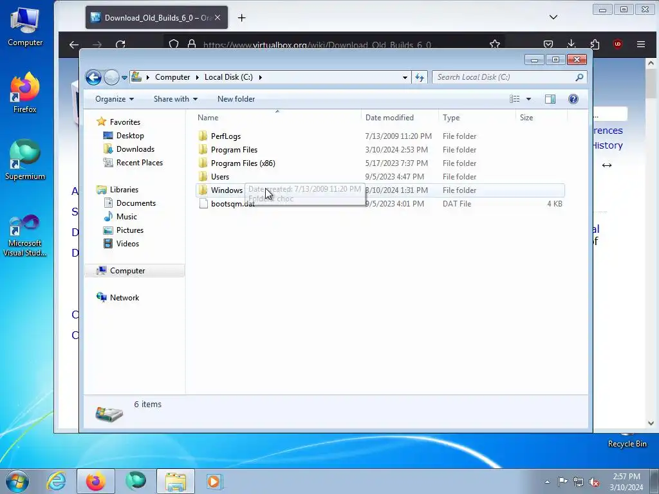Viewport: 659px width, 494px height.
Task: Click the search magnifier icon in Explorer
Action: (580, 77)
